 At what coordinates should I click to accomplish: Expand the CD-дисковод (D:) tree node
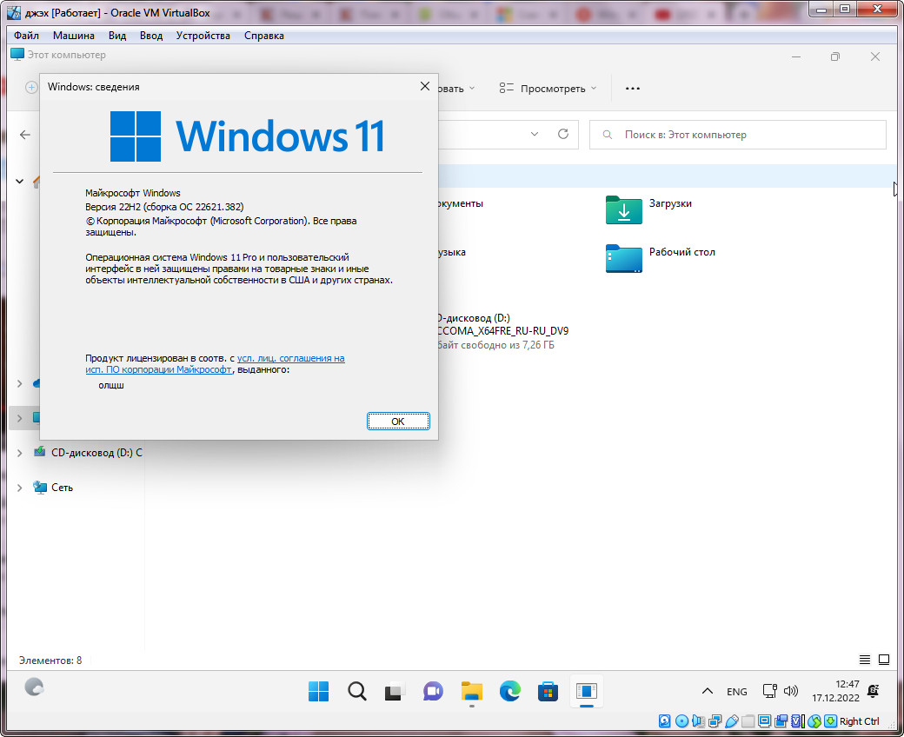pos(20,453)
